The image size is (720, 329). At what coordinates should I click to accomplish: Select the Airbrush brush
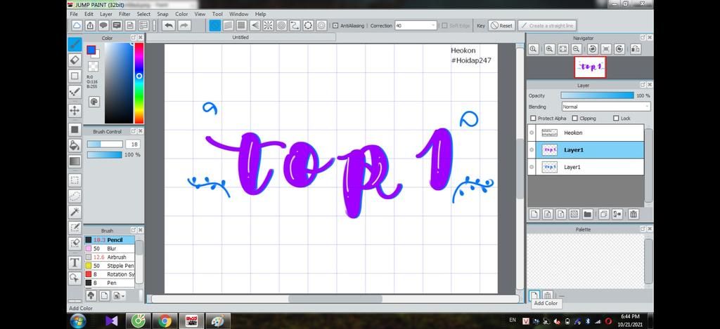coord(109,257)
